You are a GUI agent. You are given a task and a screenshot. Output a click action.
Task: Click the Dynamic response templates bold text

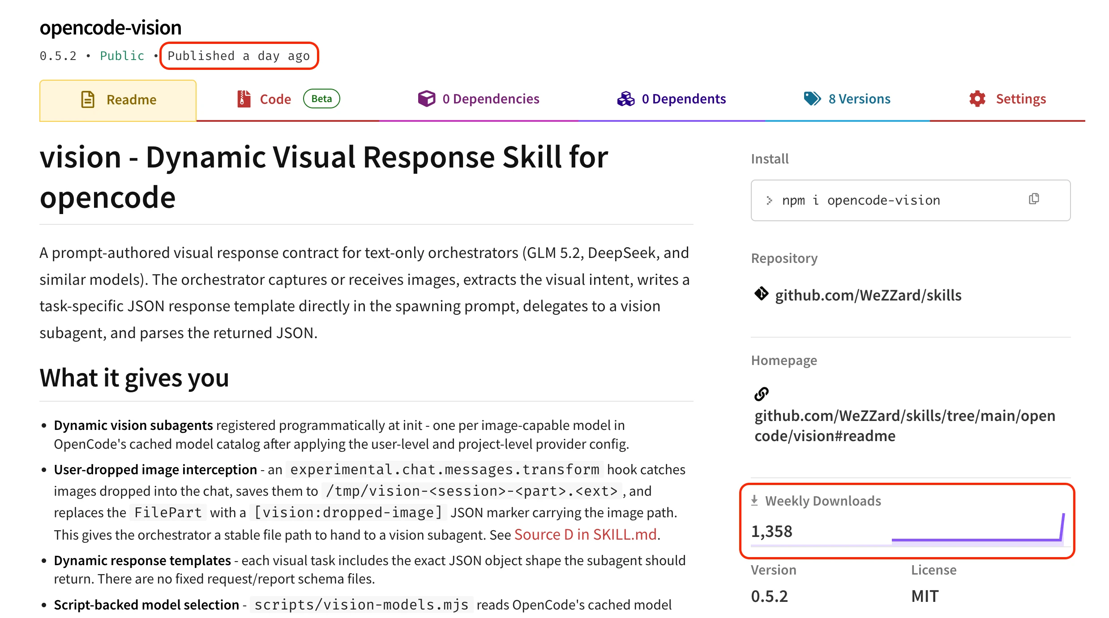click(142, 560)
